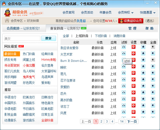
Task: Preview the ringtone 离水的鱼
Action: pos(124,99)
